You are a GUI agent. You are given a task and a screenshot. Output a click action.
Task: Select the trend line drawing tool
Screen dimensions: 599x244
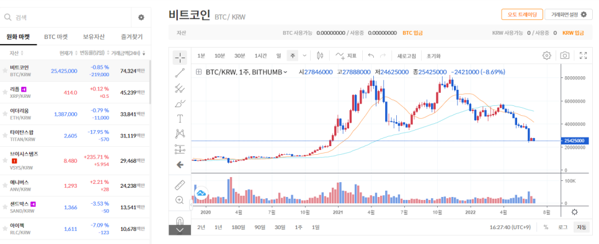[180, 73]
